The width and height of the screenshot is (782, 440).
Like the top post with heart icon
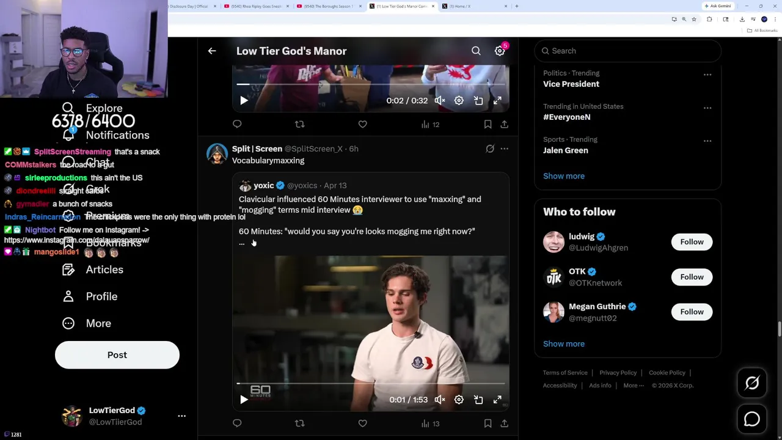click(362, 124)
